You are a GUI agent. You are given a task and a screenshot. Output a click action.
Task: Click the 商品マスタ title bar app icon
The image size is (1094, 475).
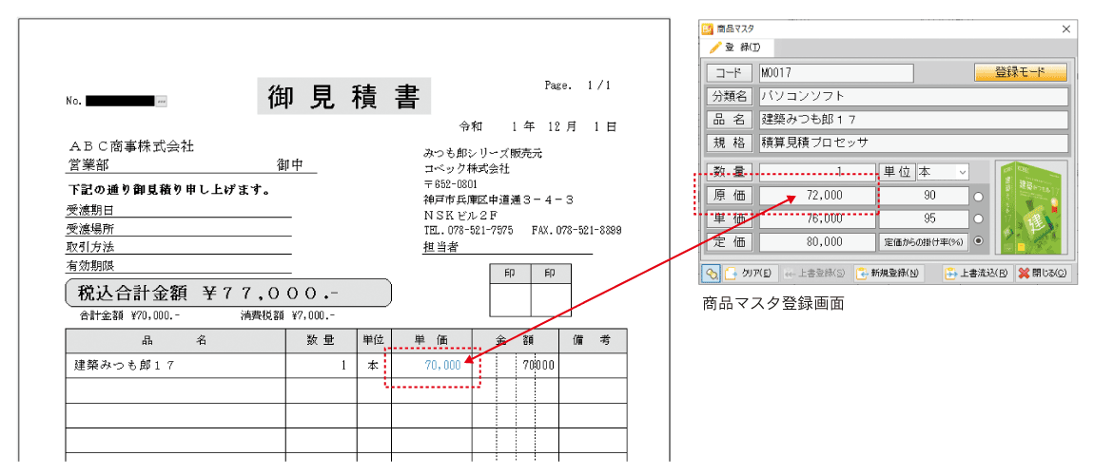(708, 28)
